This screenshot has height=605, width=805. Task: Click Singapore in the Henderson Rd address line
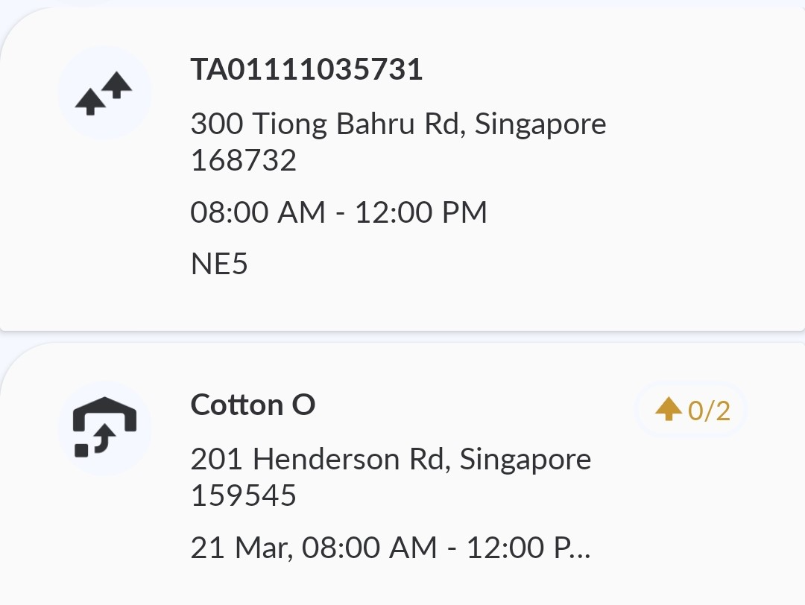tap(525, 459)
